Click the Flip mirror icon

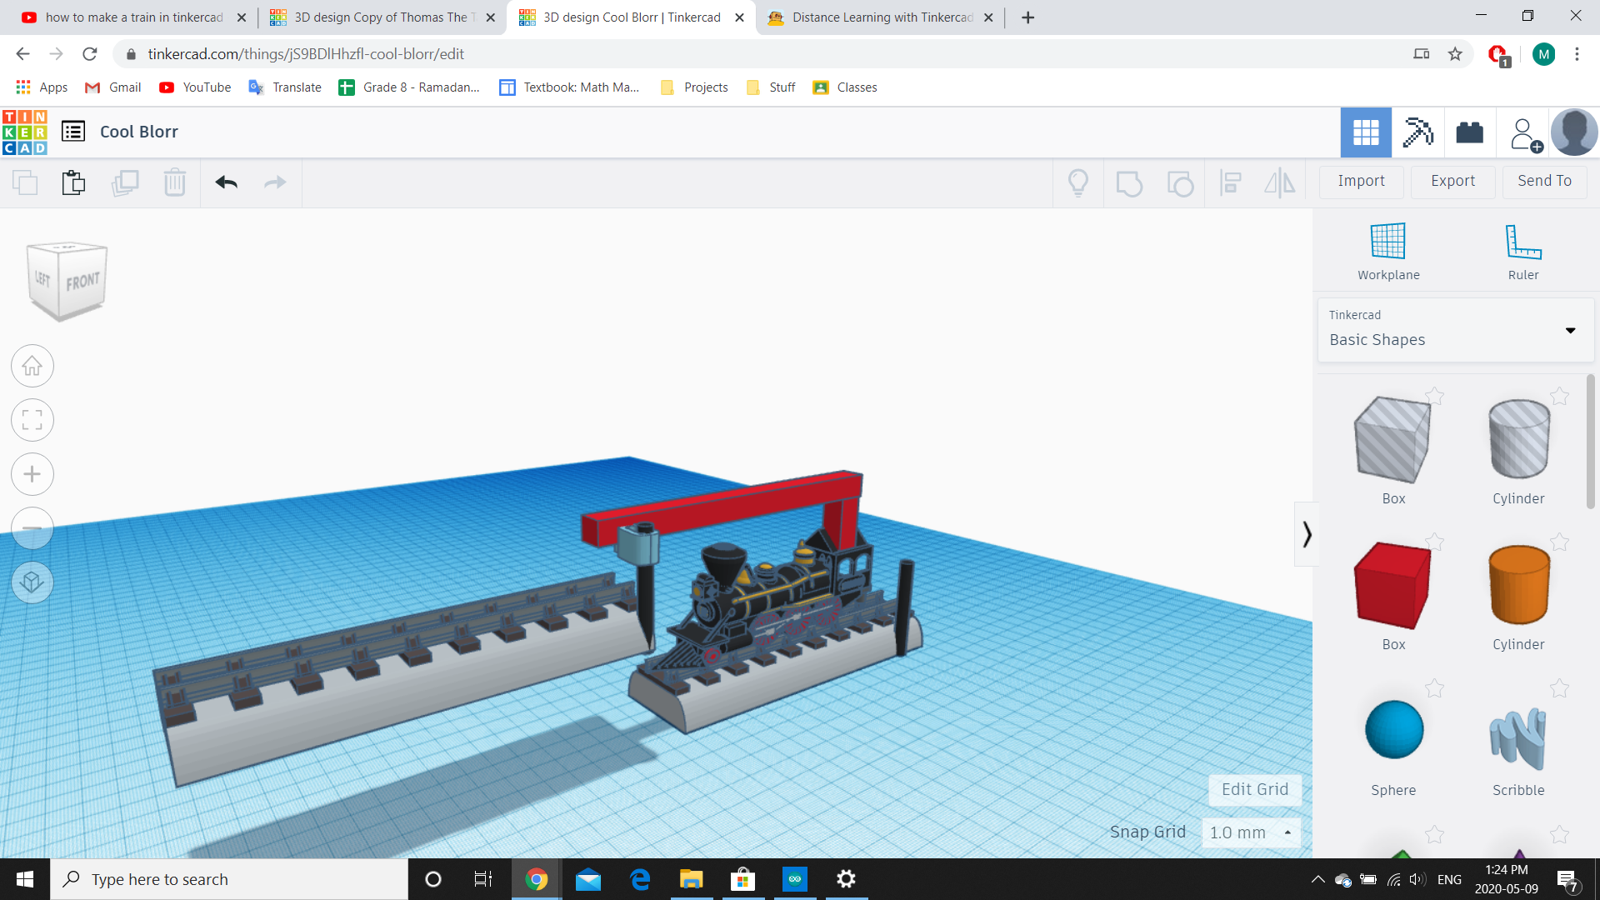(x=1280, y=182)
